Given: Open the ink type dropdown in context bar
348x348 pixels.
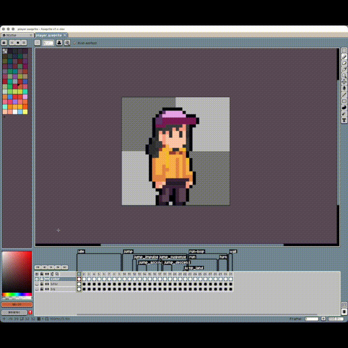Looking at the screenshot, I should click(x=59, y=43).
